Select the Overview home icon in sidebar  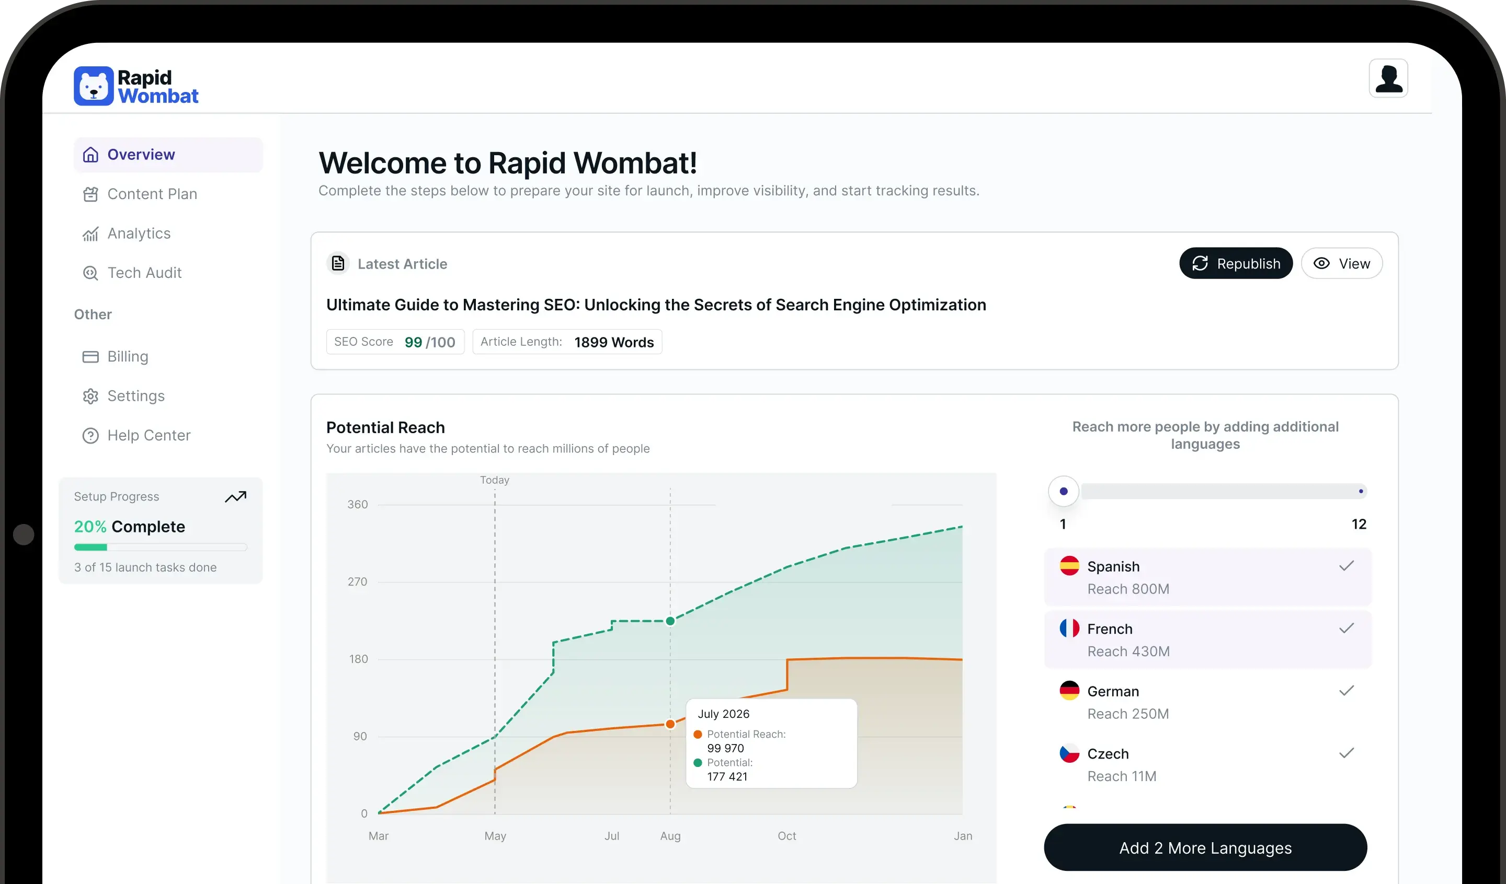[90, 154]
